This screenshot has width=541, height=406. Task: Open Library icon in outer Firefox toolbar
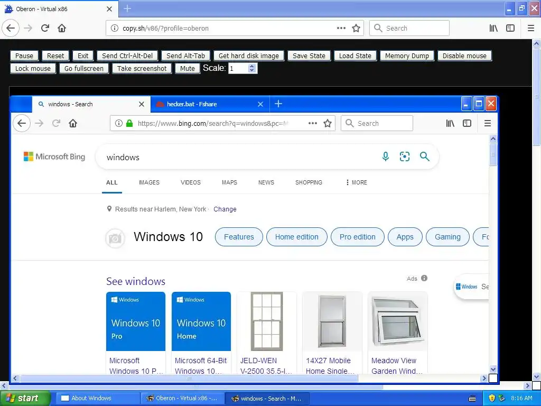click(x=493, y=28)
